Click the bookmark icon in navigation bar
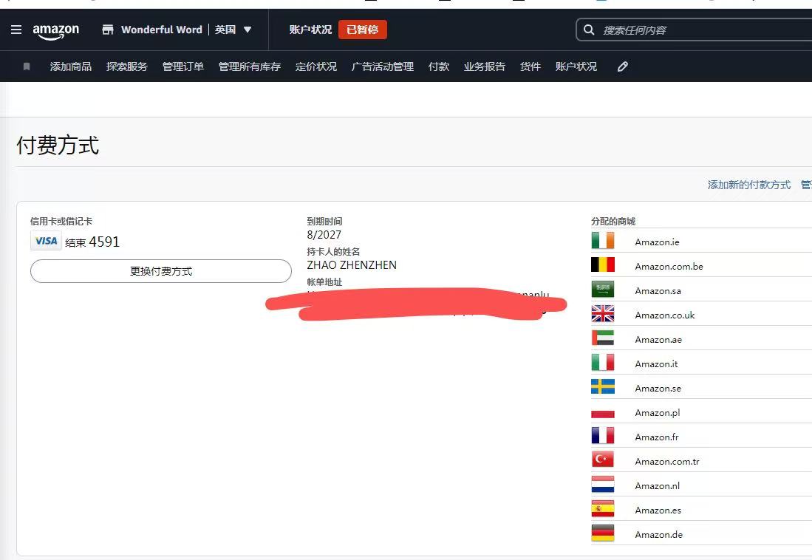The image size is (812, 560). coord(27,66)
